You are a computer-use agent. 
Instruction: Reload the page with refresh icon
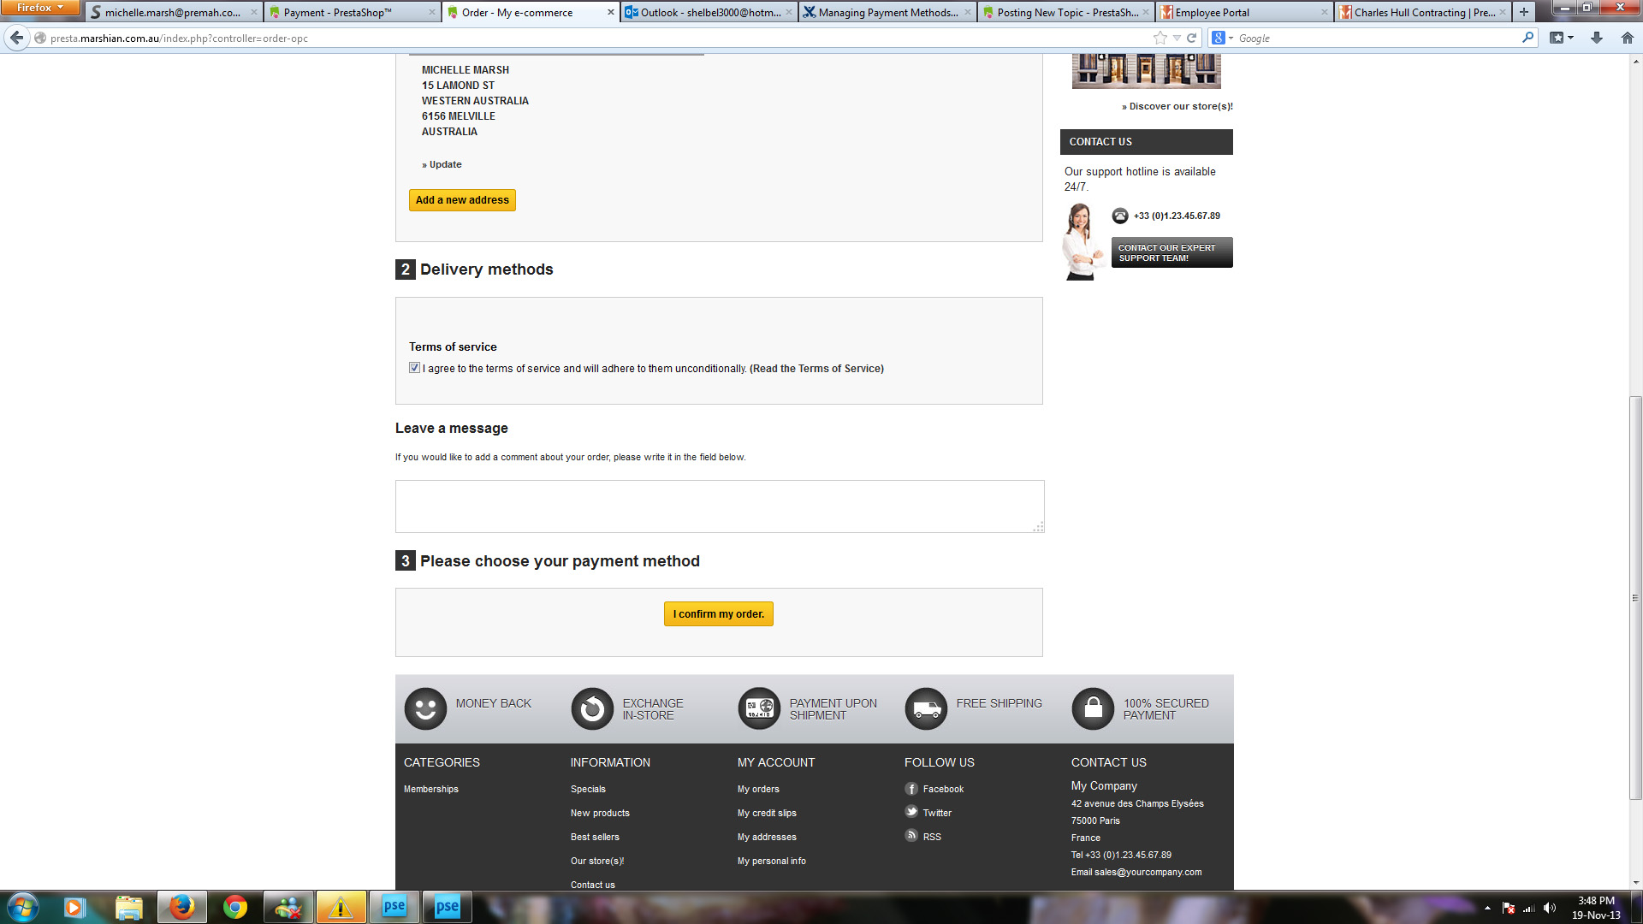(x=1191, y=38)
